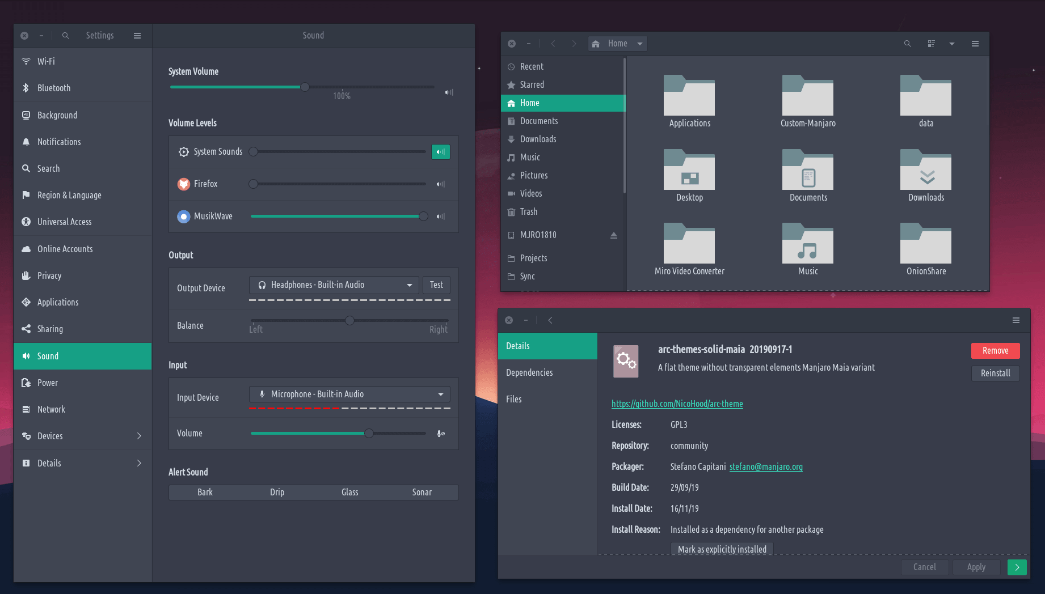Screen dimensions: 1045x594
Task: Open the arc-theme GitHub link
Action: click(x=677, y=404)
